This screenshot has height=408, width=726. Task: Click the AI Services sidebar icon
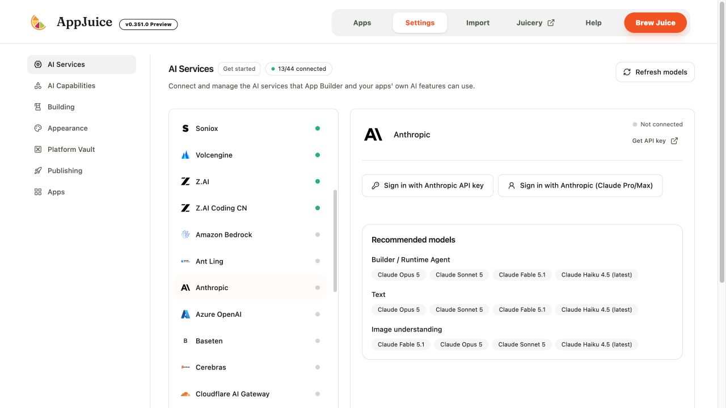(x=38, y=65)
